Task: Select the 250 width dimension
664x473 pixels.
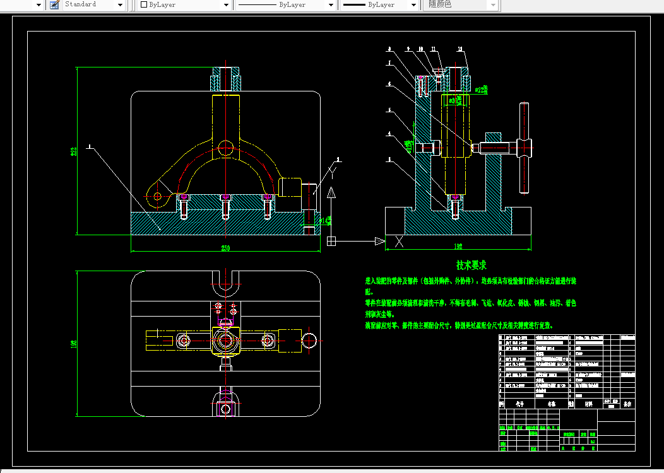Action: [225, 248]
